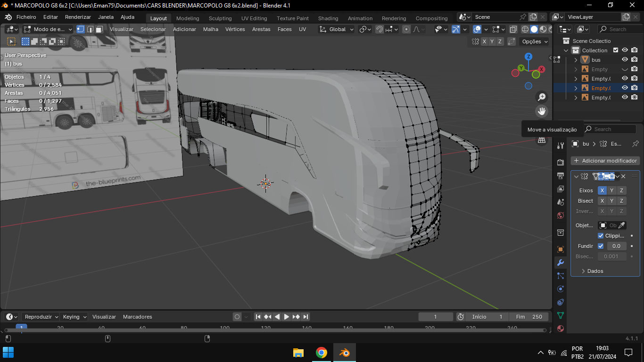This screenshot has width=644, height=362.
Task: Open the Malha mesh menu
Action: coord(211,29)
